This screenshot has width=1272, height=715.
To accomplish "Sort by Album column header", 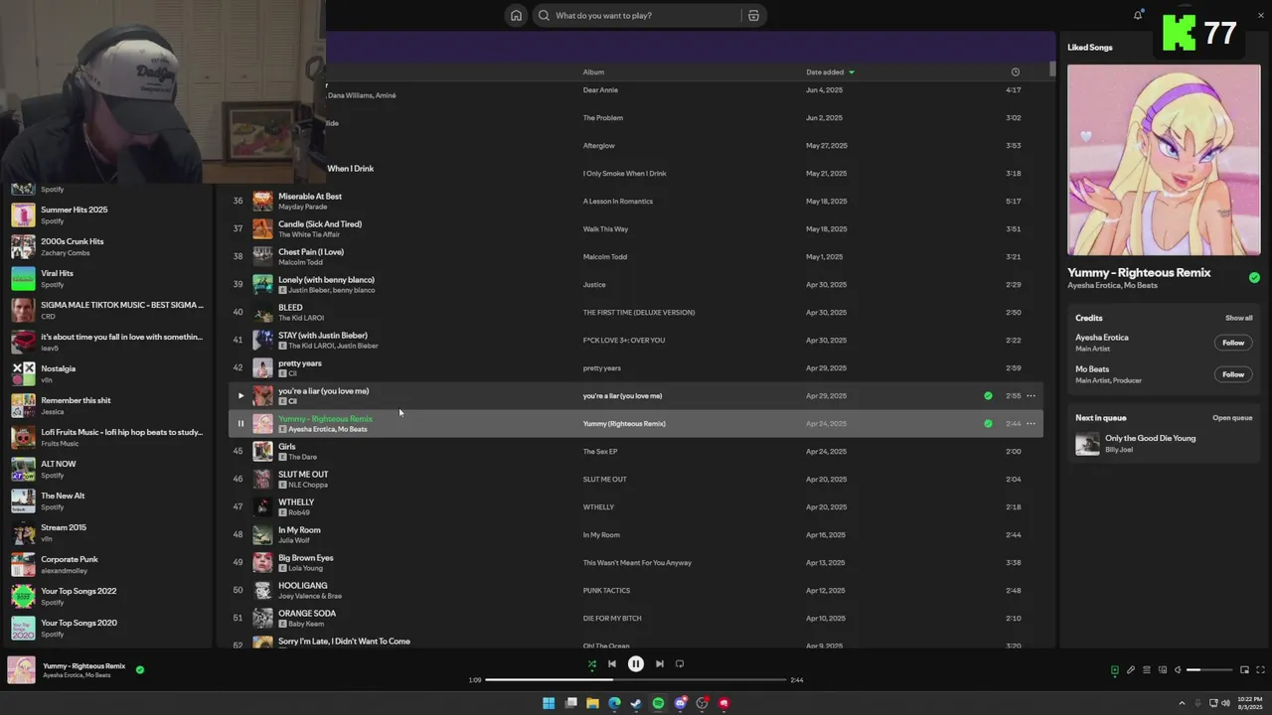I will click(x=593, y=71).
